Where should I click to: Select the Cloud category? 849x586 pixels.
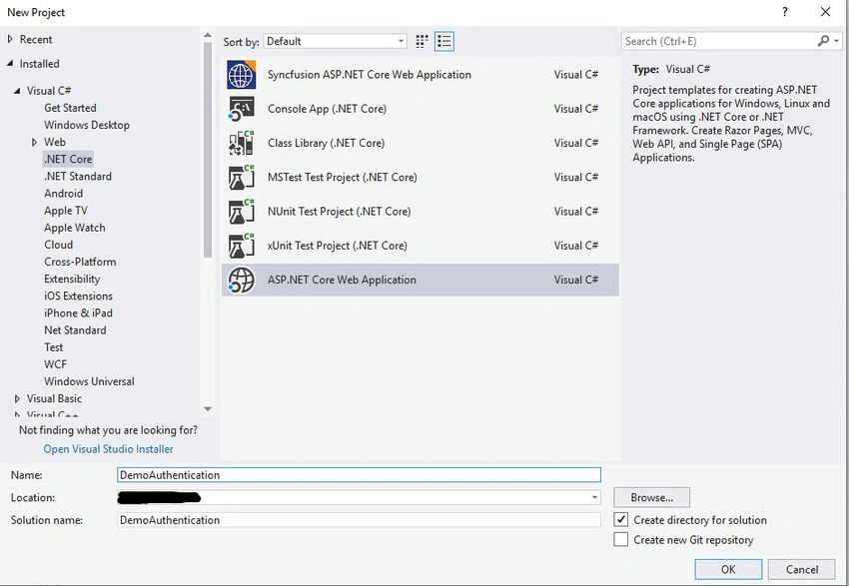(59, 245)
